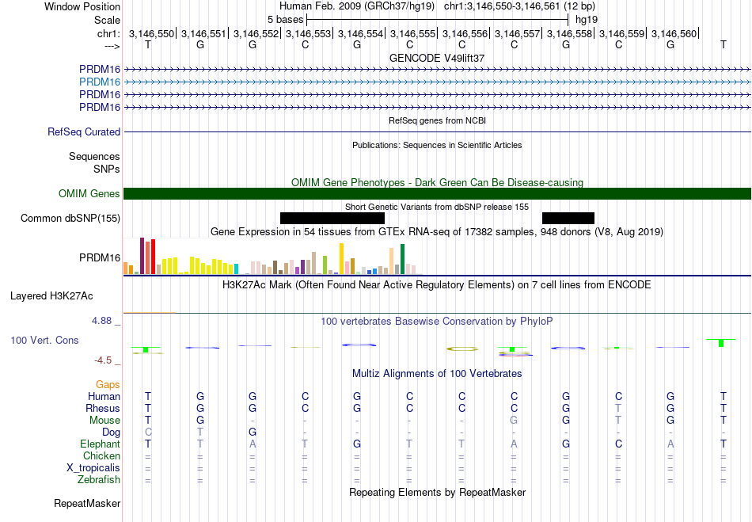Viewport: 752px width, 522px height.
Task: Open the H3K27Ac Mark track title
Action: [437, 285]
